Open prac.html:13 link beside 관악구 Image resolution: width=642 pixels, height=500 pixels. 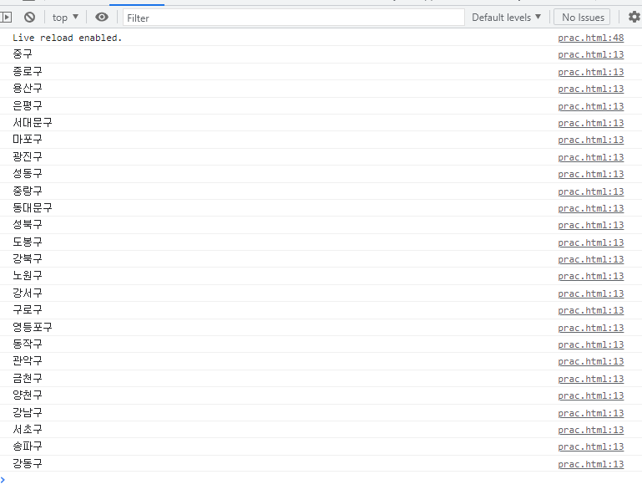(591, 361)
